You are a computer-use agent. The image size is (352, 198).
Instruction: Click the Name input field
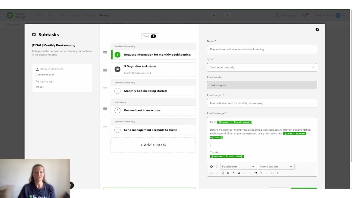click(262, 49)
